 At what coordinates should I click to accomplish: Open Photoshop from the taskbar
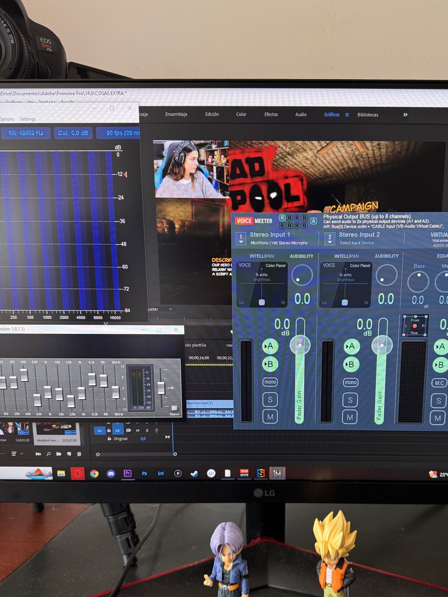144,473
